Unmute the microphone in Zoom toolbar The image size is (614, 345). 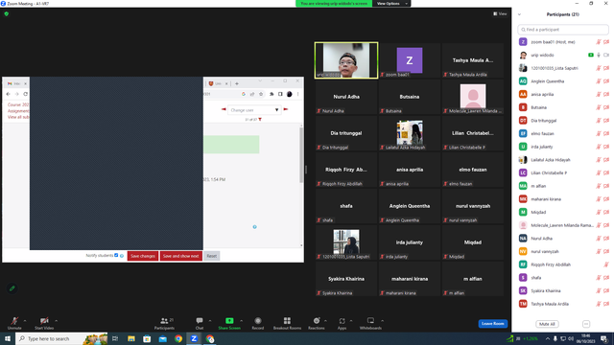point(14,323)
